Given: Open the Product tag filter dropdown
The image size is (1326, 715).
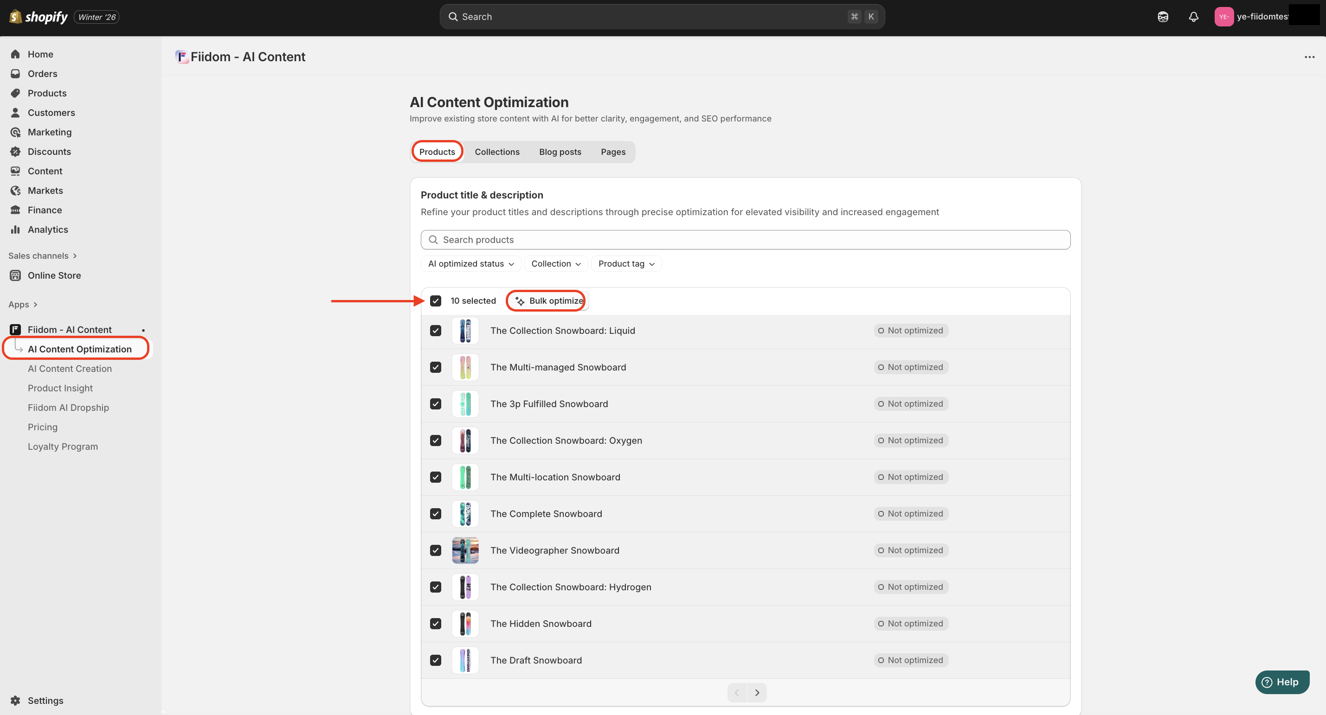Looking at the screenshot, I should click(626, 263).
